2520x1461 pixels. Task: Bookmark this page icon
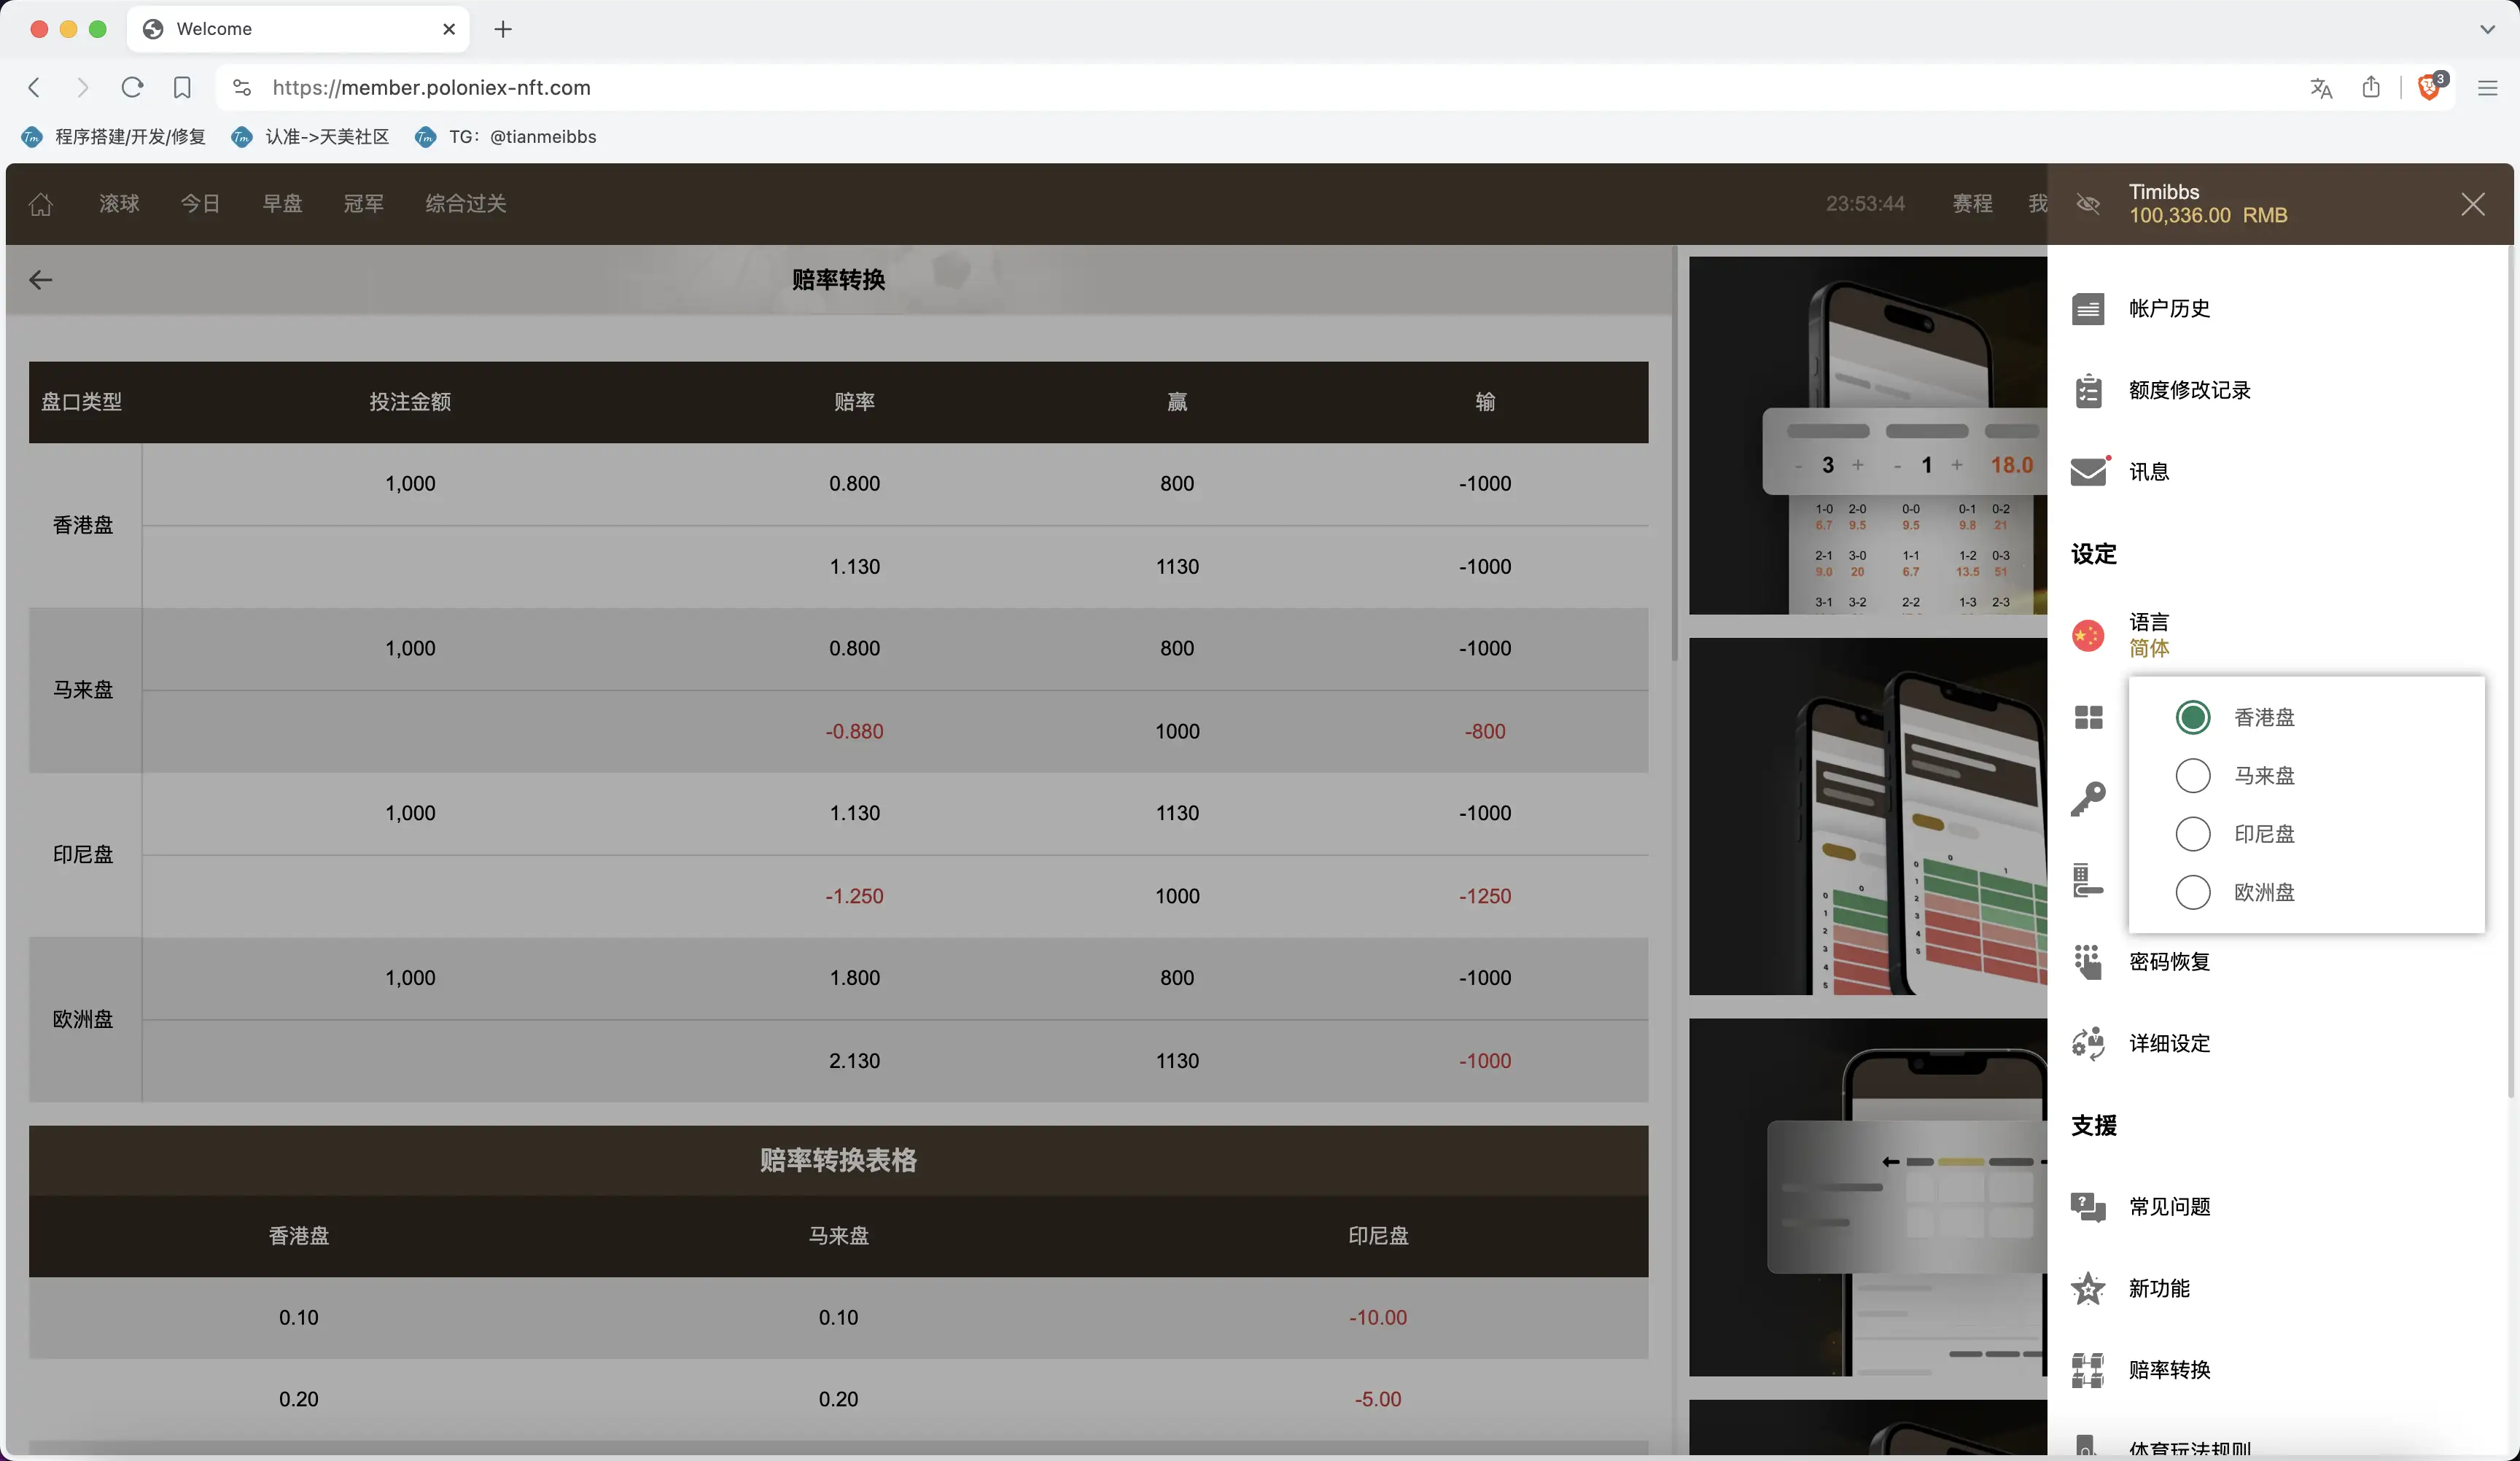tap(182, 88)
